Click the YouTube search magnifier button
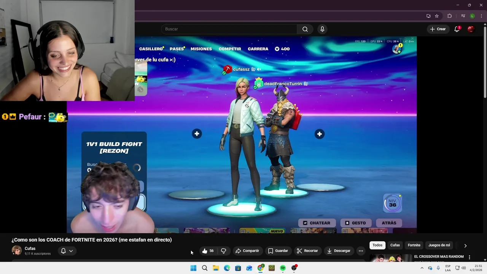Screen dimensions: 487x274 click(305, 29)
